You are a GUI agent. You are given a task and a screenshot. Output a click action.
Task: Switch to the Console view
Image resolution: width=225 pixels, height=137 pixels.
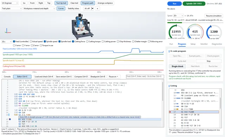click(7, 77)
